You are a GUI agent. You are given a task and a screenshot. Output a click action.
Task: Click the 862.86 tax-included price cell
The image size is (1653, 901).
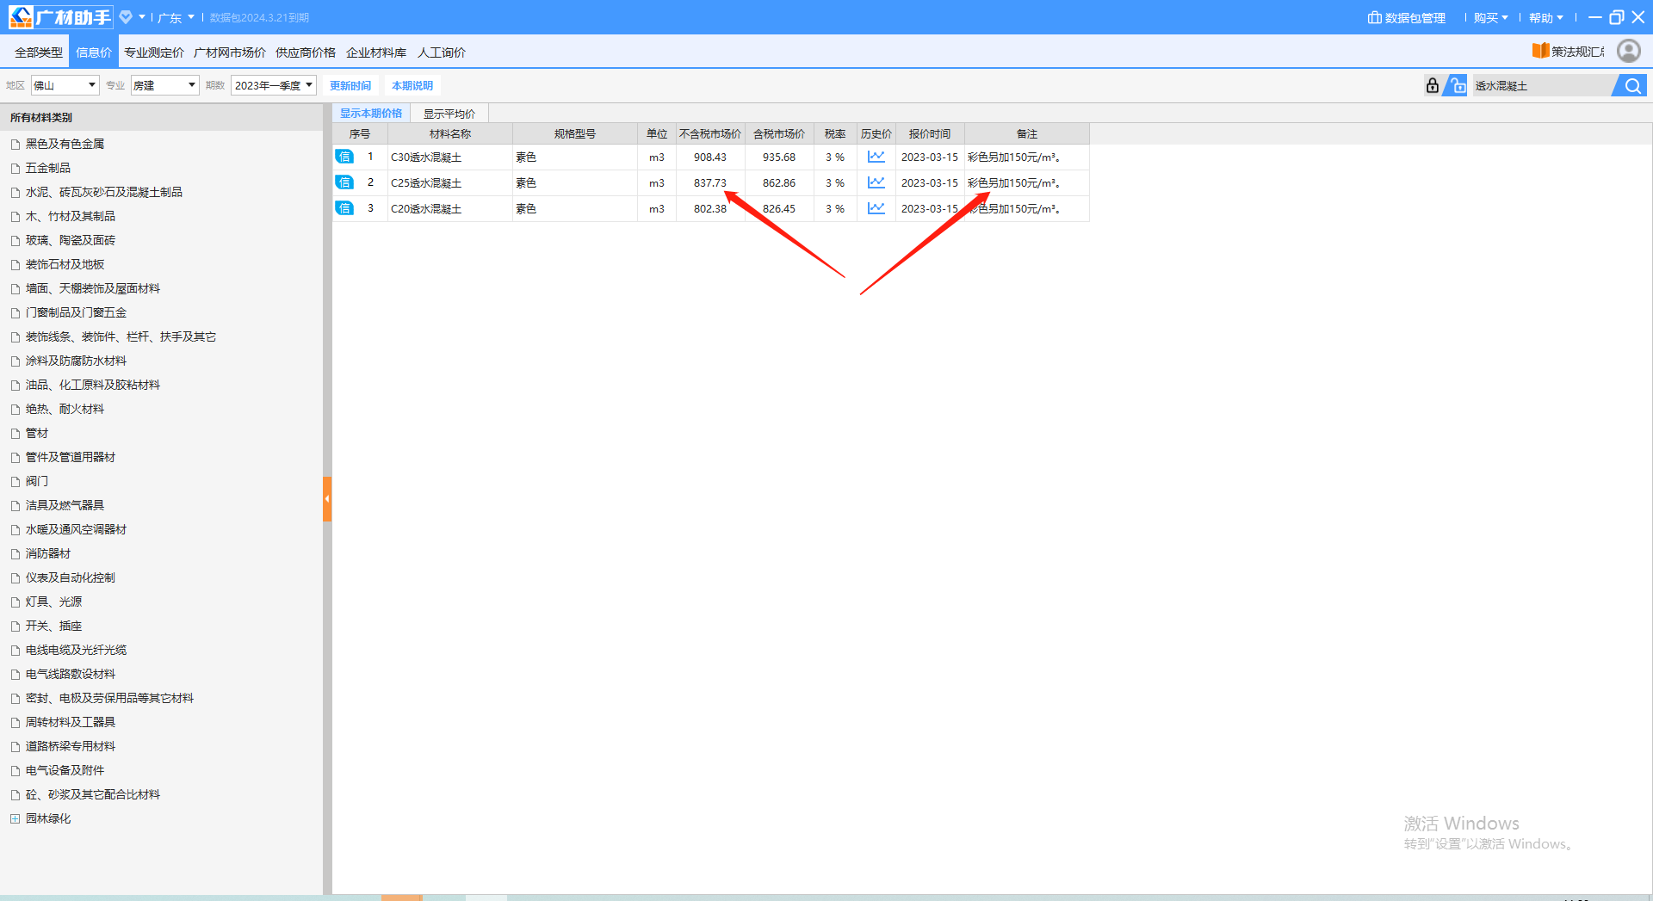click(779, 183)
